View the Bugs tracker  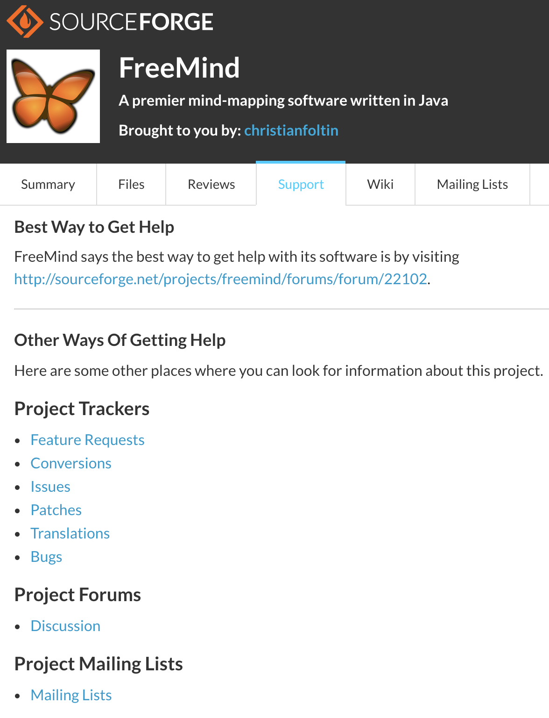46,557
